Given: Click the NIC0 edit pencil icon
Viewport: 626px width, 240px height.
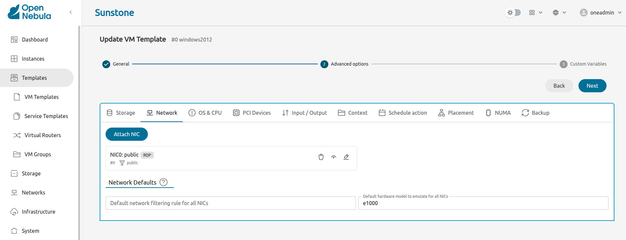Looking at the screenshot, I should pyautogui.click(x=346, y=157).
